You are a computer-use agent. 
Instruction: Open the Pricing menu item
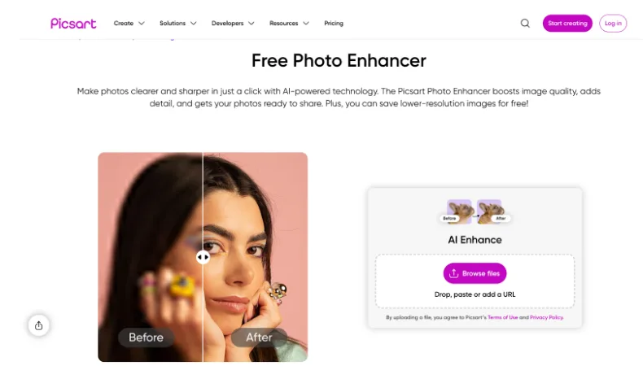[334, 24]
